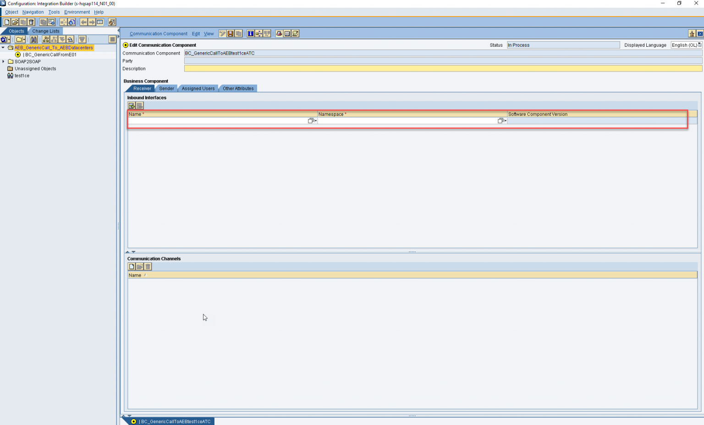Expand the SOAP2SOAP folder in tree
The height and width of the screenshot is (425, 704).
tap(3, 61)
